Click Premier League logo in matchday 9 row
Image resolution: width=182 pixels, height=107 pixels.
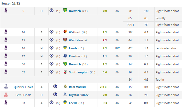(x=6, y=10)
